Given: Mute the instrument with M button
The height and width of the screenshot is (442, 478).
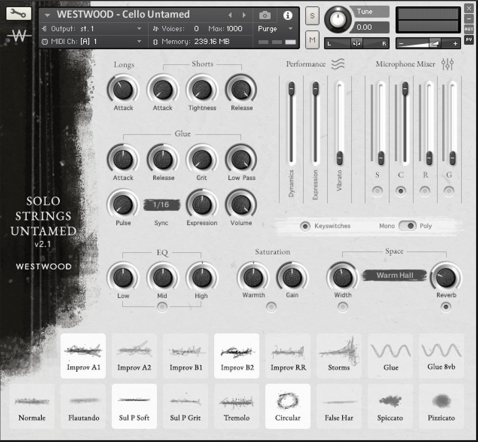Looking at the screenshot, I should click(x=312, y=40).
